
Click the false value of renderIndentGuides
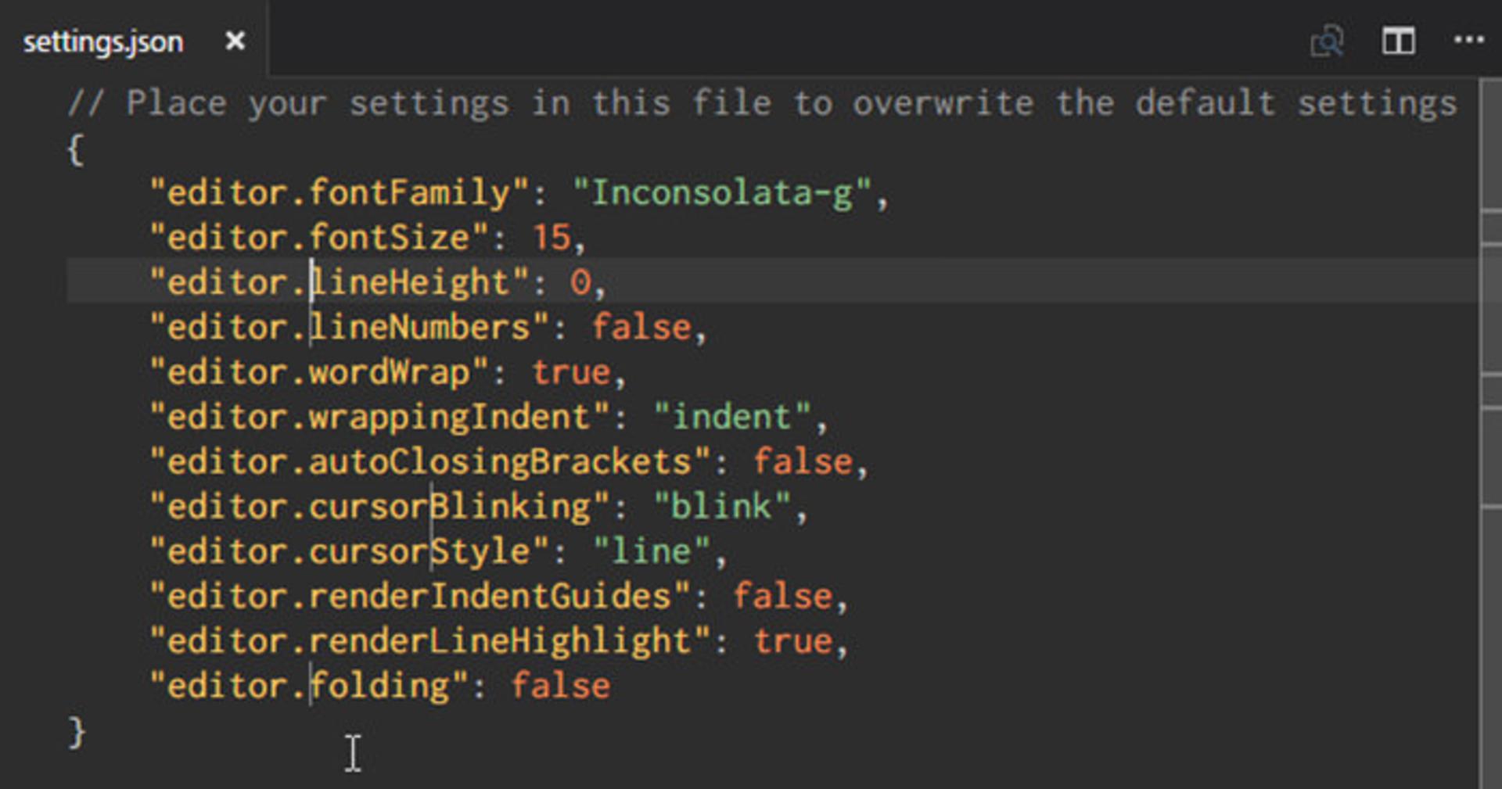click(x=782, y=597)
